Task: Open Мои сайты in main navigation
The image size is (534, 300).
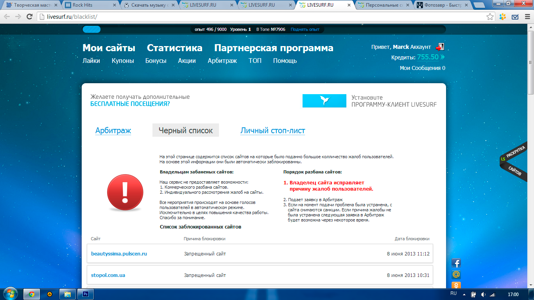Action: point(109,48)
